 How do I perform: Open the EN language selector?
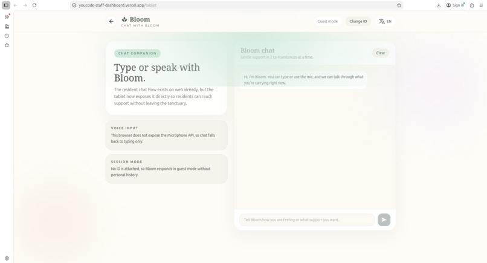click(385, 21)
